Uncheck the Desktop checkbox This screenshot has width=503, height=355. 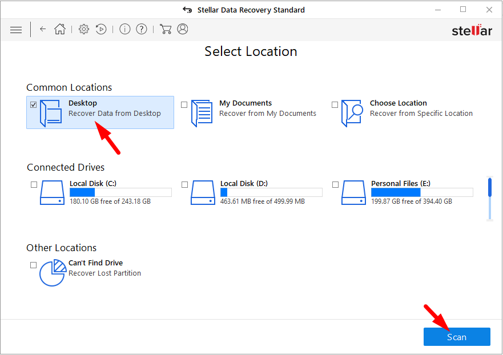[33, 105]
